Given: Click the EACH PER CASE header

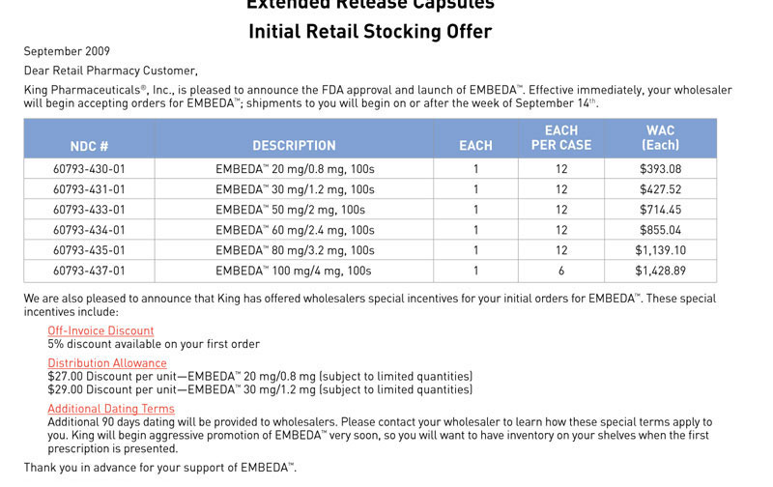Looking at the screenshot, I should pyautogui.click(x=561, y=137).
